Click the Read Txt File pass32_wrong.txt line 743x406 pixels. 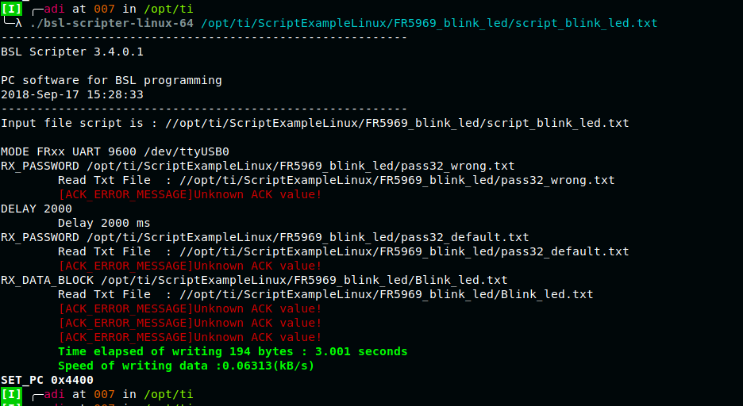(x=336, y=180)
